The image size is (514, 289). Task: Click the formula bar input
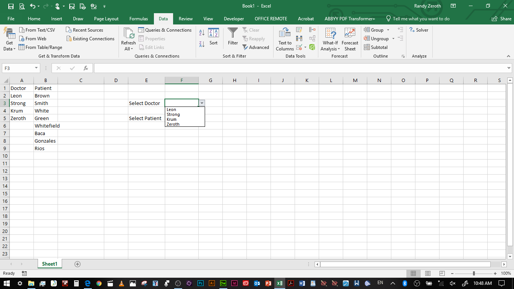tap(300, 68)
